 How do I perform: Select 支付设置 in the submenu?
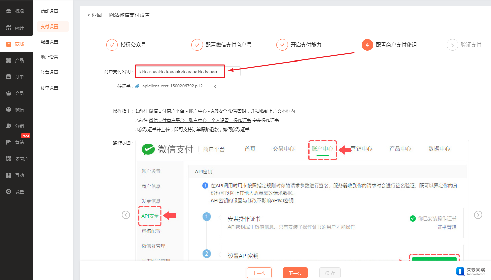point(53,27)
